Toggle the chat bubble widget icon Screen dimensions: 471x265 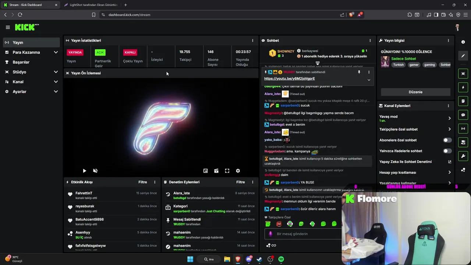[x=463, y=115]
